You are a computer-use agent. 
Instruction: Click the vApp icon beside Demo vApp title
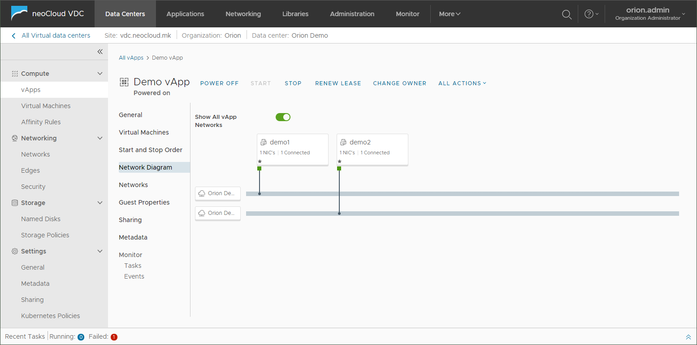[x=124, y=82]
